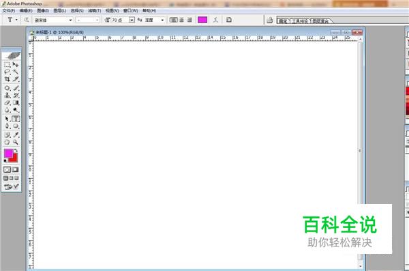This screenshot has height=271, width=409.
Task: Select the Blur tool
Action: [7, 110]
